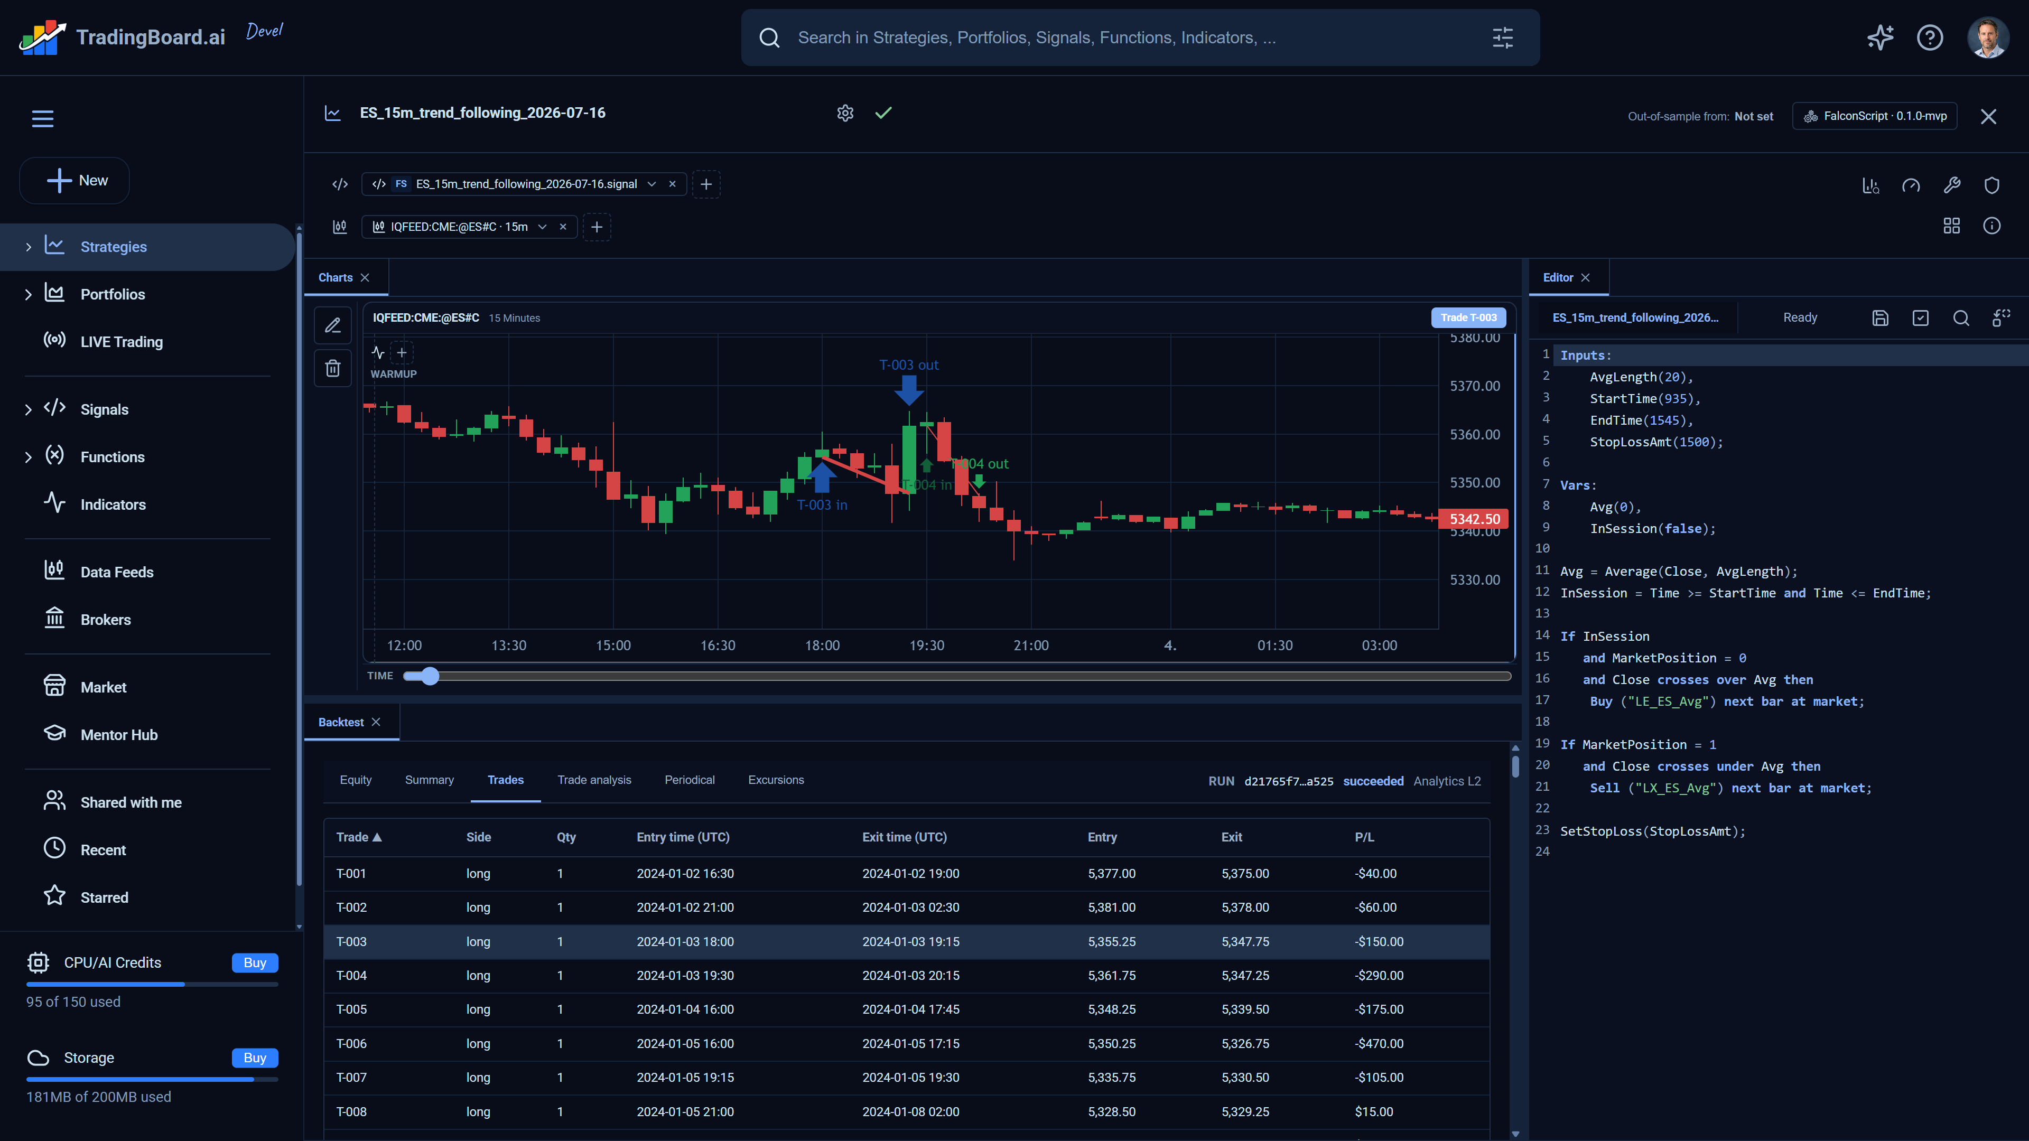Open the Excursions tab
The image size is (2029, 1141).
tap(776, 780)
